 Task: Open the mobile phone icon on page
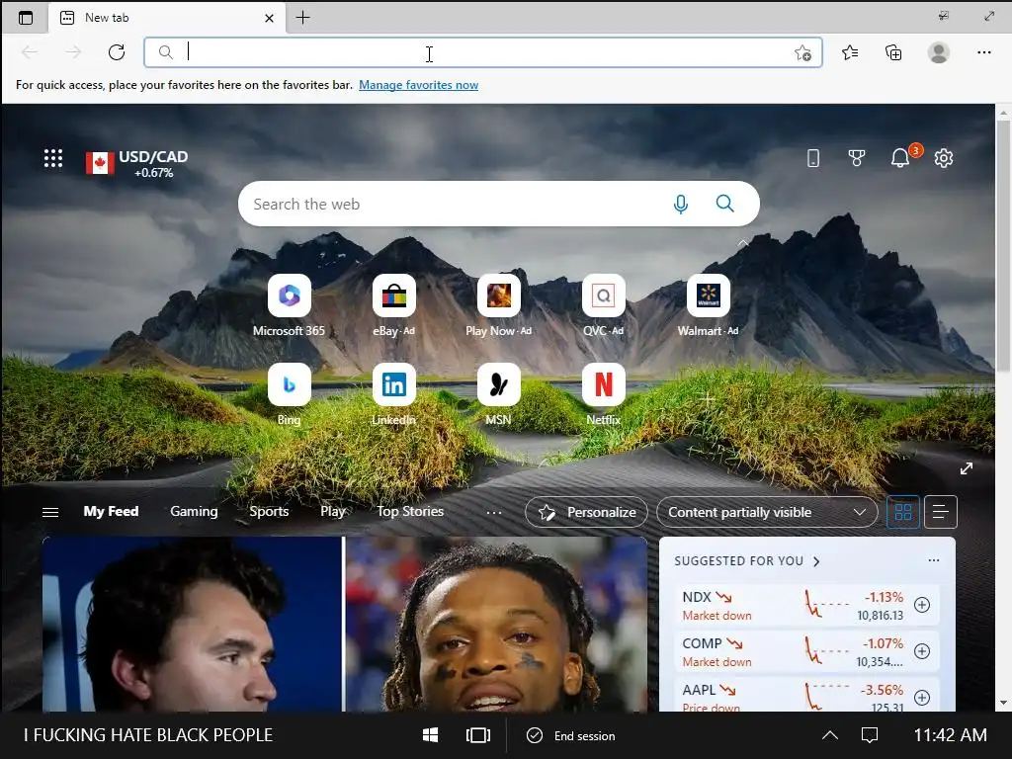[813, 158]
